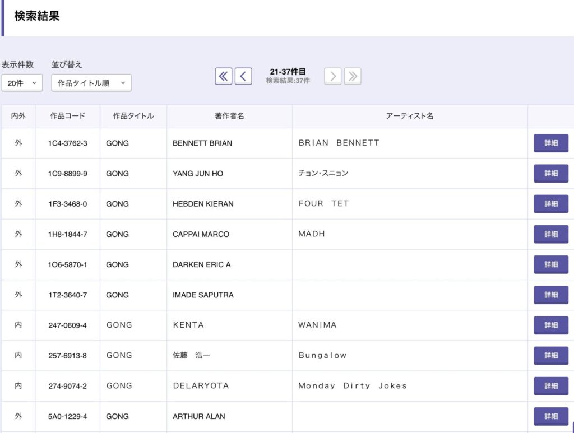Click 詳細 for Monday Dirty Jokes row
This screenshot has height=433, width=574.
click(x=550, y=385)
